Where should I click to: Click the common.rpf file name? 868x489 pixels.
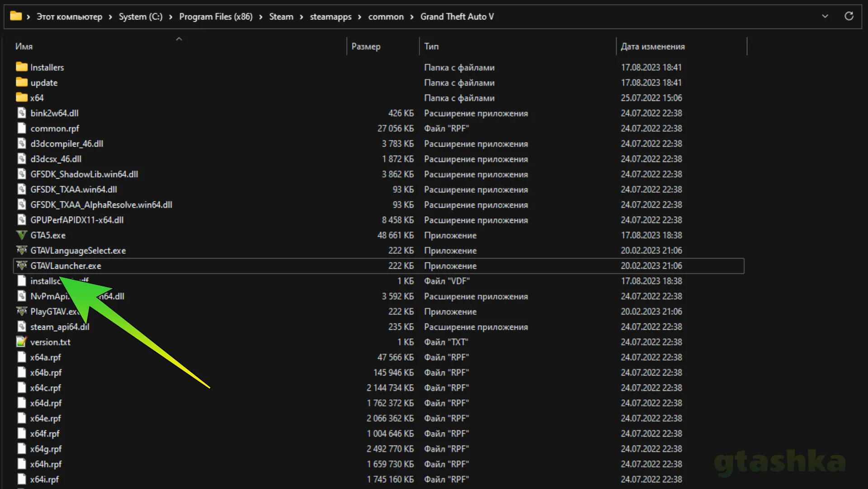(x=55, y=128)
